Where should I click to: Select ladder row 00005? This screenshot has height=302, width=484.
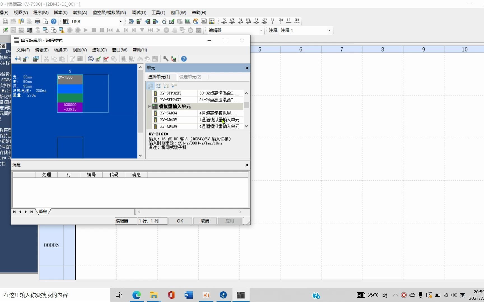click(x=51, y=245)
